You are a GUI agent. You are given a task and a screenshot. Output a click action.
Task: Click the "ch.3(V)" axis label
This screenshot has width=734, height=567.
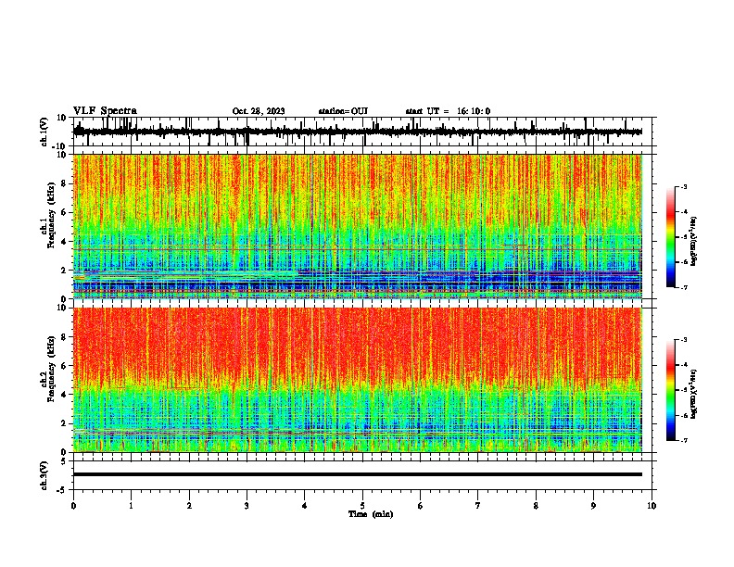coord(44,475)
